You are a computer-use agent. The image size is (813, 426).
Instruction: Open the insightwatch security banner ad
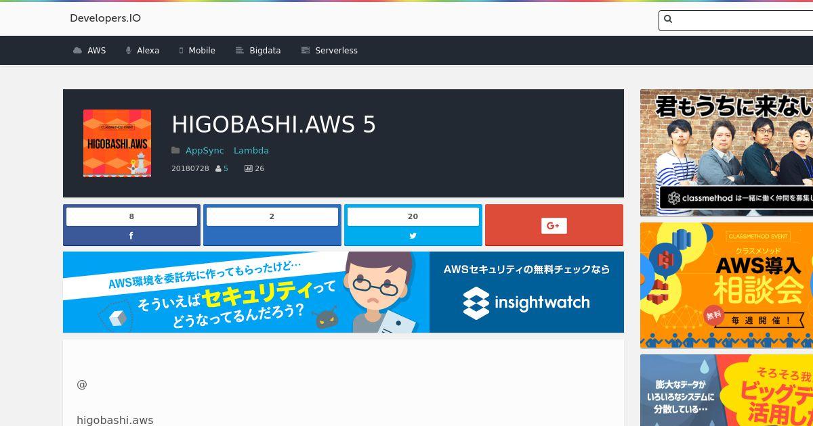343,292
